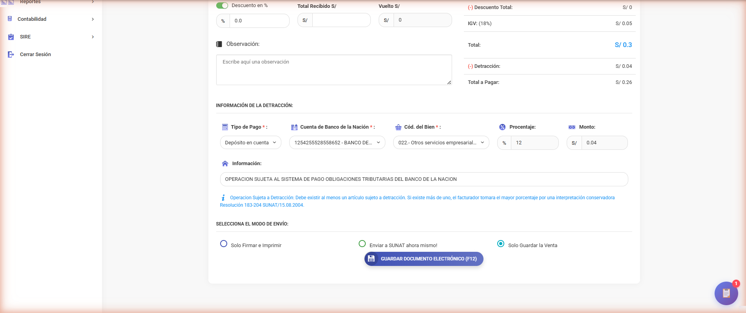Open the floating clipboard notification button

pos(726,293)
